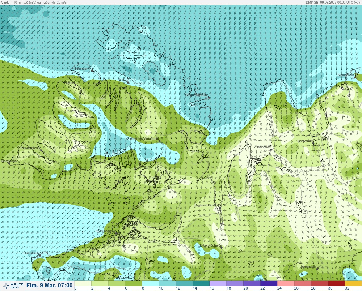The height and width of the screenshot is (291, 362).
Task: Click the Æðey station label
Action: 123,80
